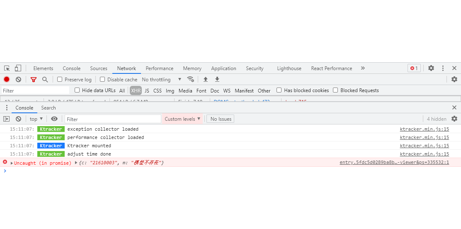Filter requests by Img type
The height and width of the screenshot is (229, 461).
pyautogui.click(x=170, y=91)
